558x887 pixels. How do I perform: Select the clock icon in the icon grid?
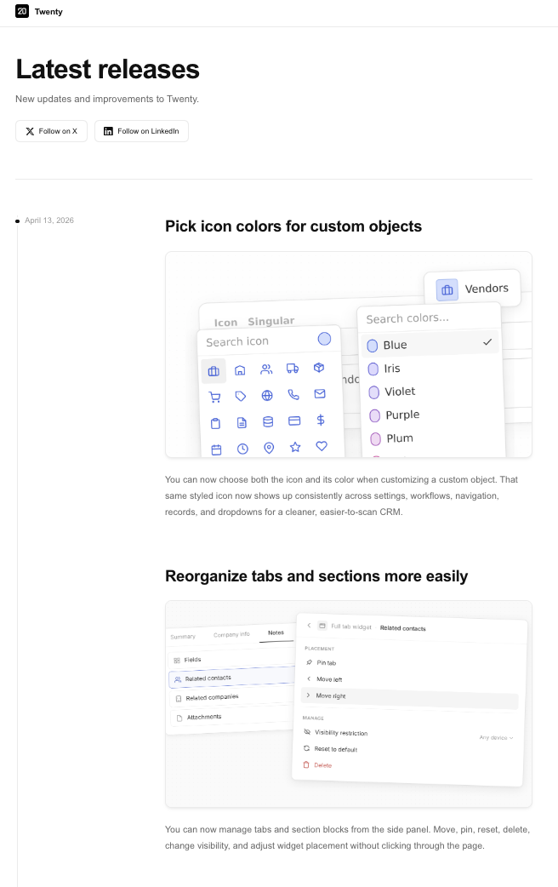pos(242,449)
